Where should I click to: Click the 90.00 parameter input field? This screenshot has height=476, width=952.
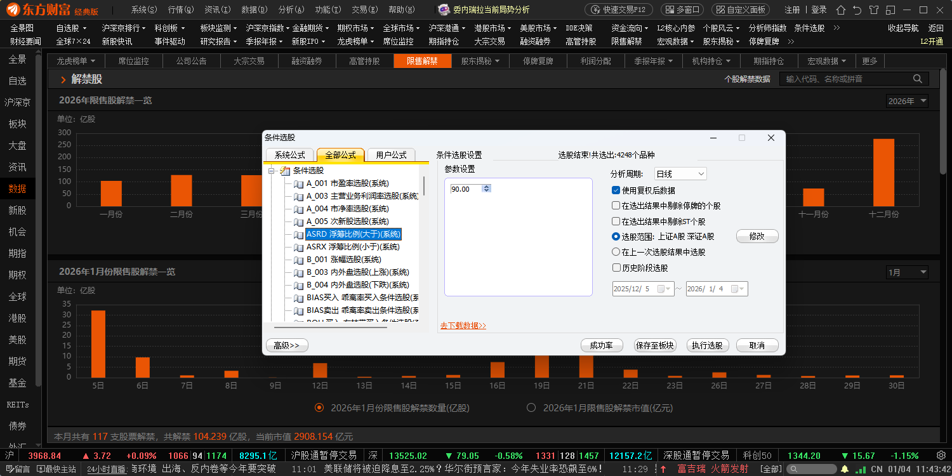tap(466, 188)
